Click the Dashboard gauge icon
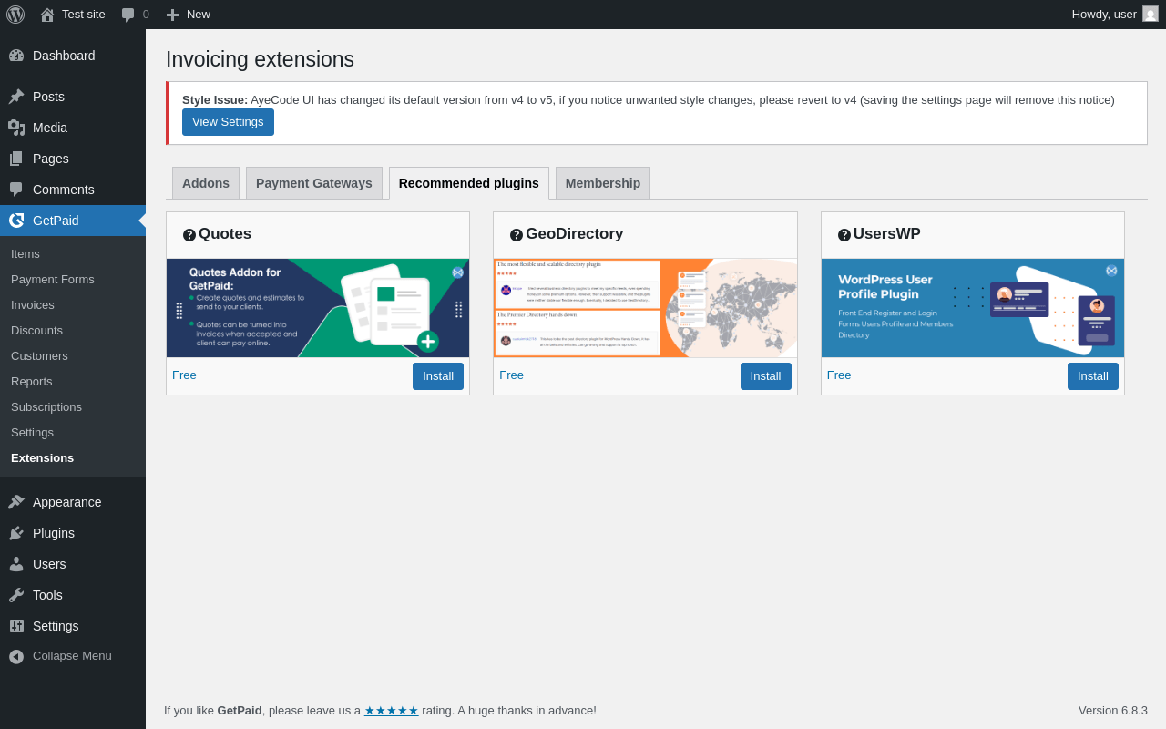The width and height of the screenshot is (1166, 729). (x=16, y=56)
